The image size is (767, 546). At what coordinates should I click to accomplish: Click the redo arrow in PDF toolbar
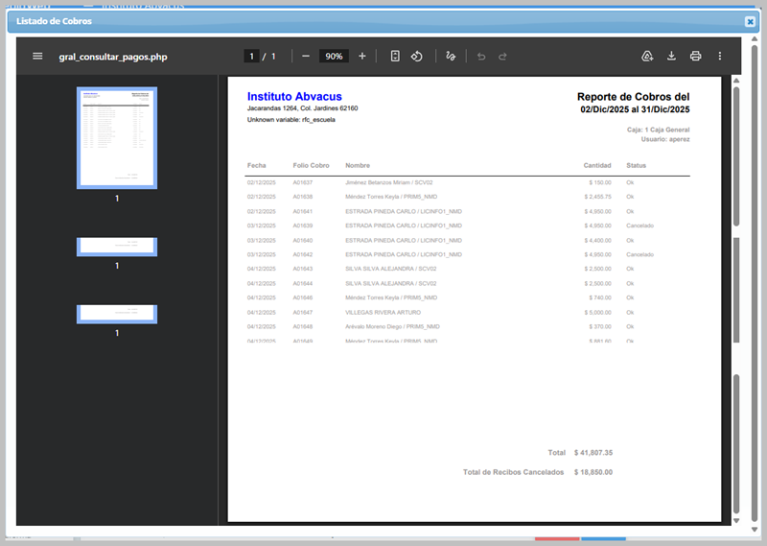click(x=504, y=57)
